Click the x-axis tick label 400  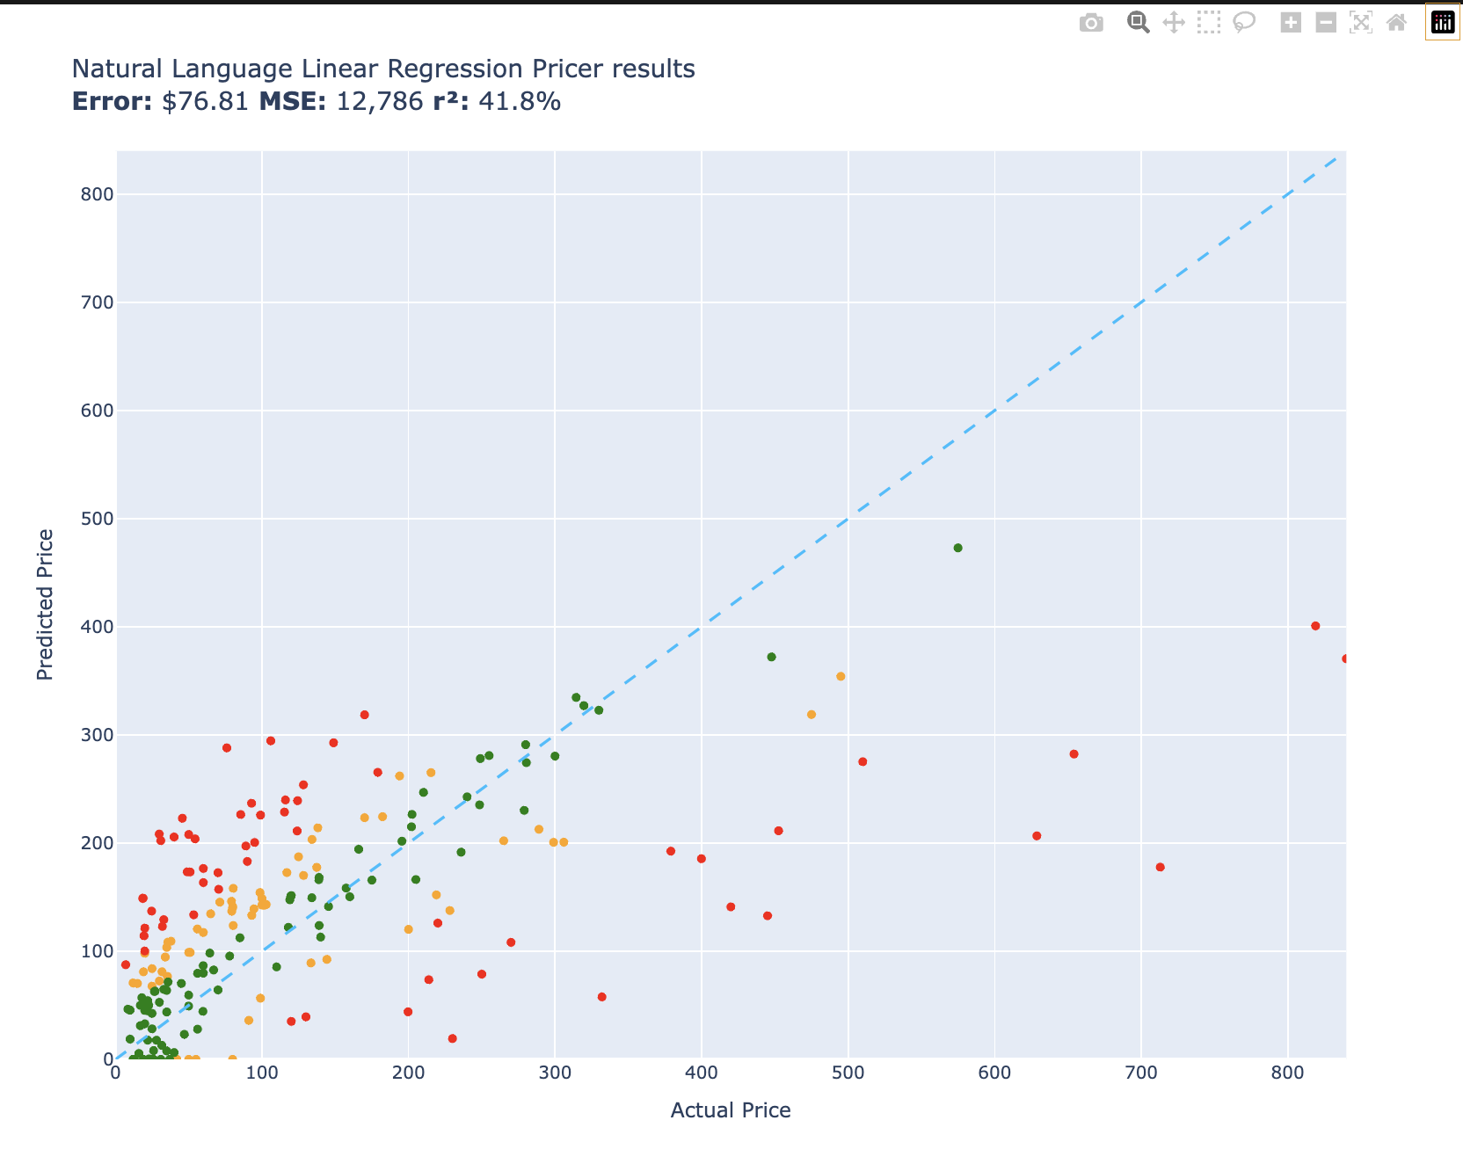pos(702,1073)
